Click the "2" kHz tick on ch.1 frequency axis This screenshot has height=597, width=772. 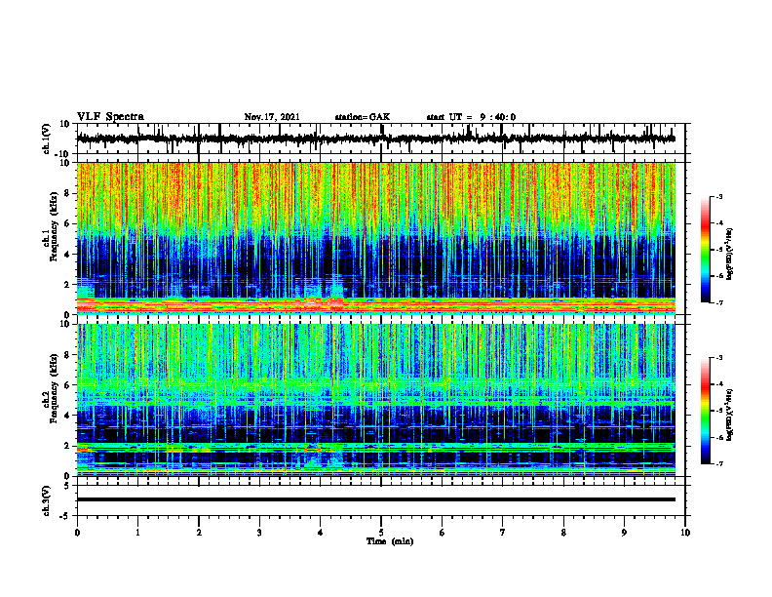pyautogui.click(x=67, y=285)
